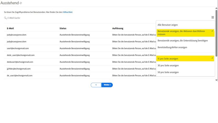
Task: Click the Weiter button
Action: click(x=107, y=85)
